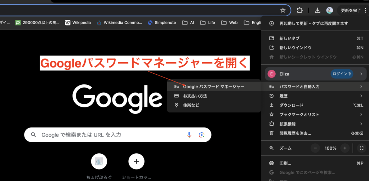
Task: Open 住所など submenu item
Action: (x=214, y=105)
